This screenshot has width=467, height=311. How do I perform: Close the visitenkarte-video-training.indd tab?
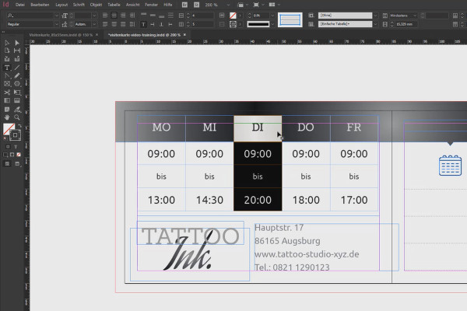click(x=184, y=35)
